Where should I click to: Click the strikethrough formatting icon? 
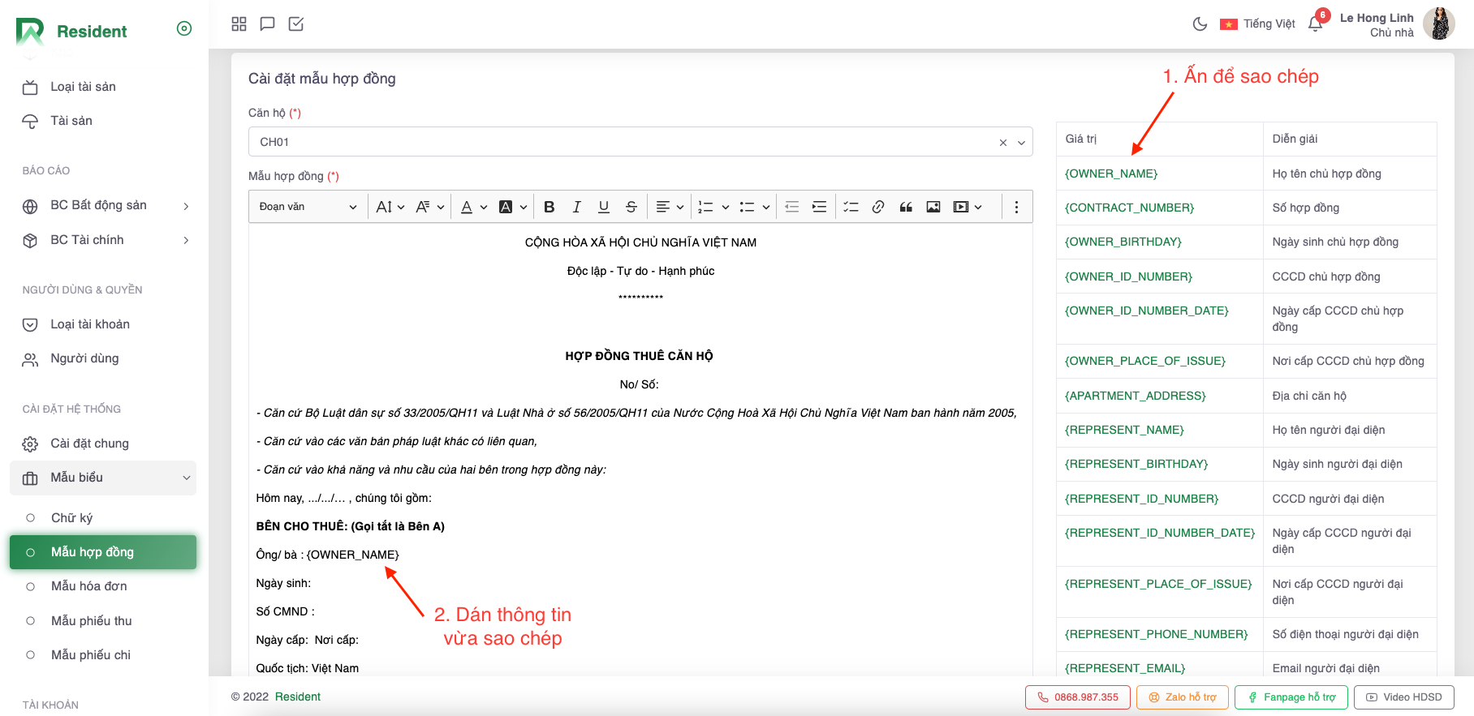pyautogui.click(x=631, y=207)
